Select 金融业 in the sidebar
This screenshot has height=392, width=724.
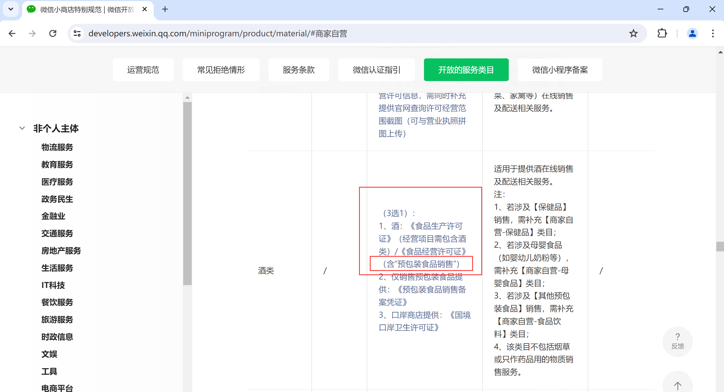(x=53, y=216)
